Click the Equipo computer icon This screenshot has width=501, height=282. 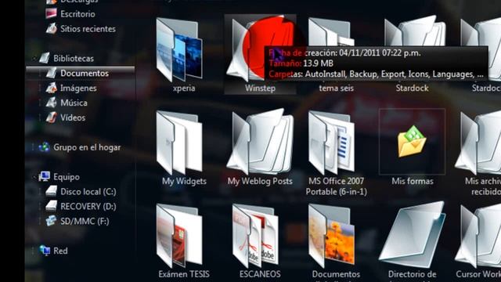[45, 176]
